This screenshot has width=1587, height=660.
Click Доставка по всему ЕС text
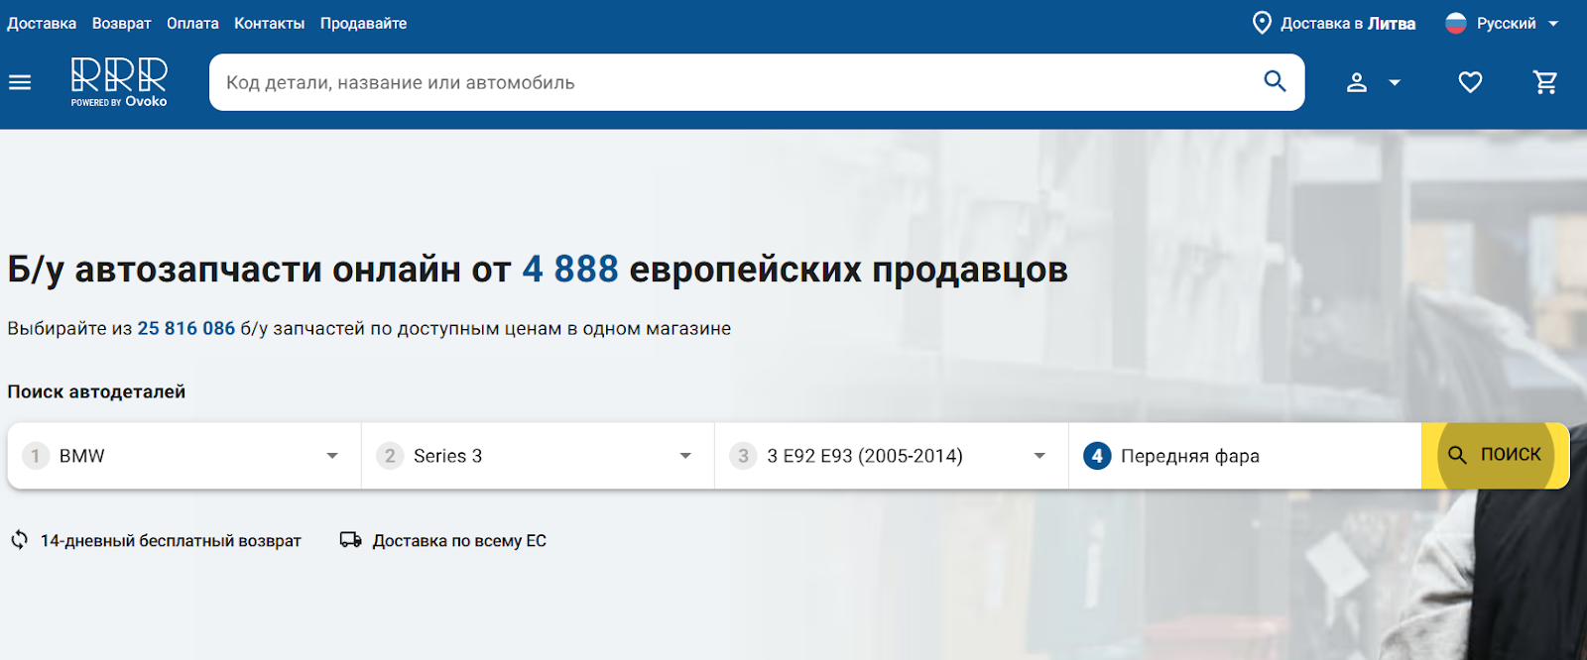click(459, 541)
